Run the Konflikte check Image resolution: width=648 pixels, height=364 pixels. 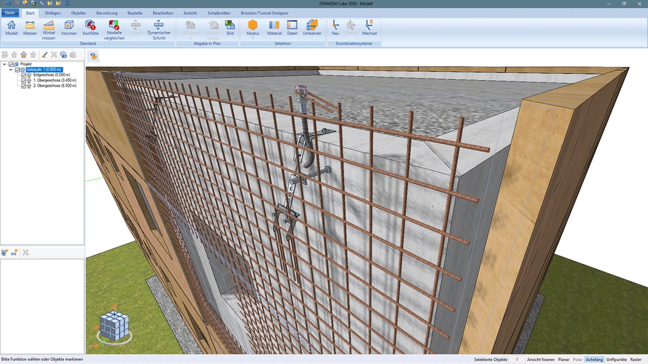(91, 27)
